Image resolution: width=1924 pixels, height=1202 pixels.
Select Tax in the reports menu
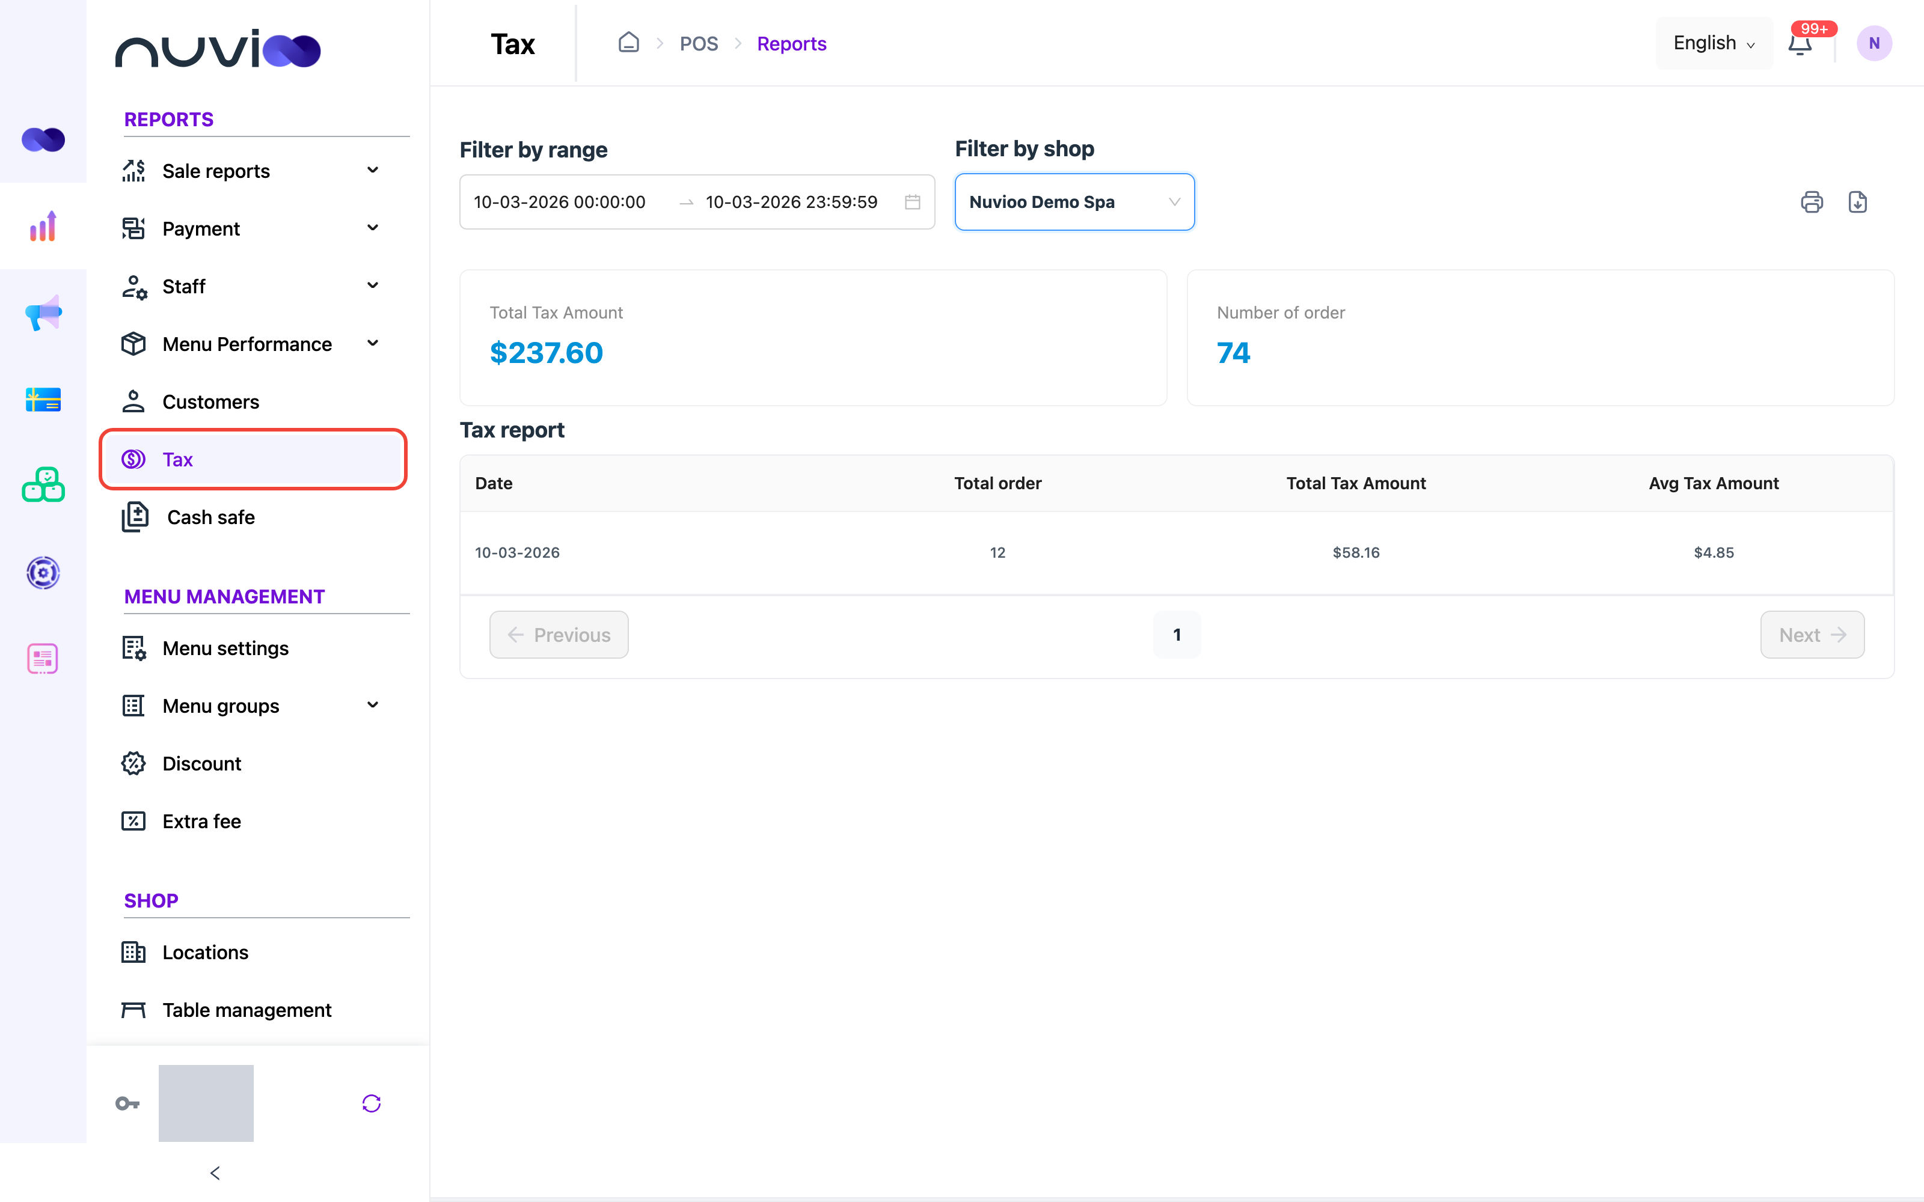(253, 460)
